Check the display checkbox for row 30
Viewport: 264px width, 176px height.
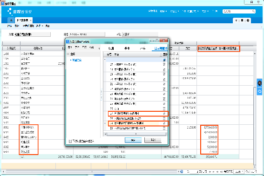pyautogui.click(x=164, y=129)
